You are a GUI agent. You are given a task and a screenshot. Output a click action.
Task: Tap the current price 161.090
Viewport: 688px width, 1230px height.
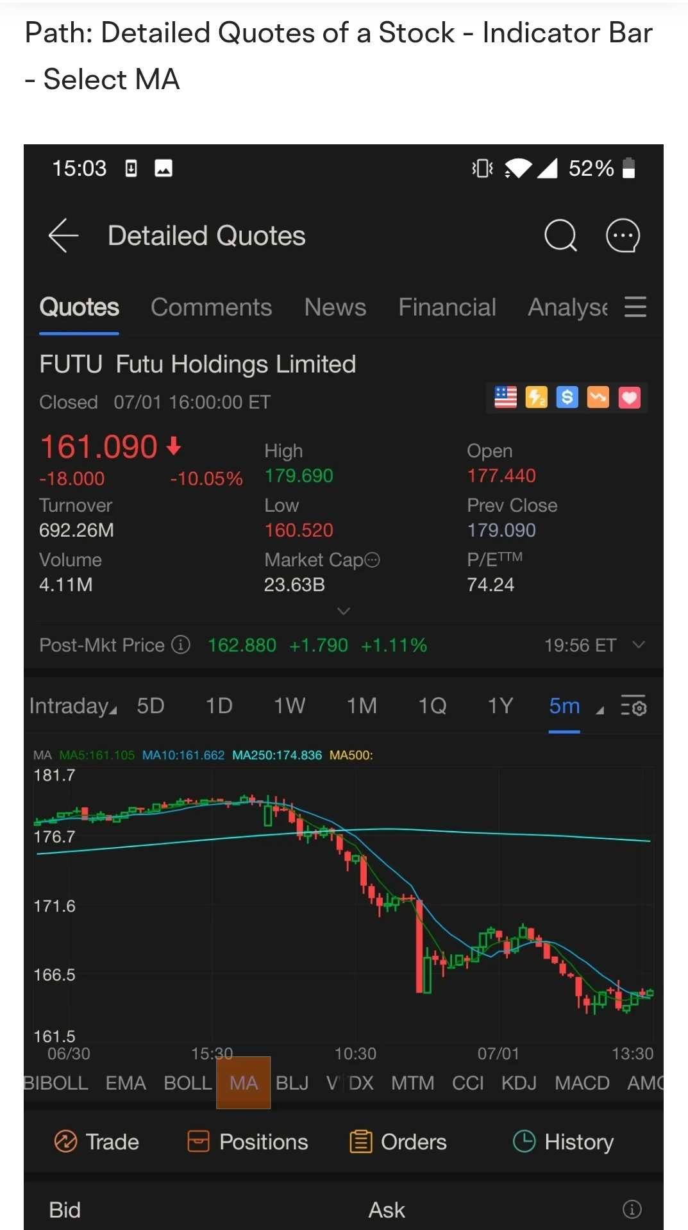pyautogui.click(x=99, y=446)
